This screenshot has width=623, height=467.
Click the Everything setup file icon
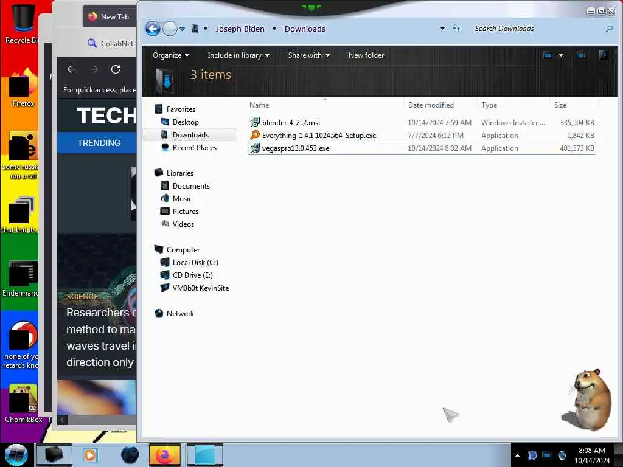point(255,136)
